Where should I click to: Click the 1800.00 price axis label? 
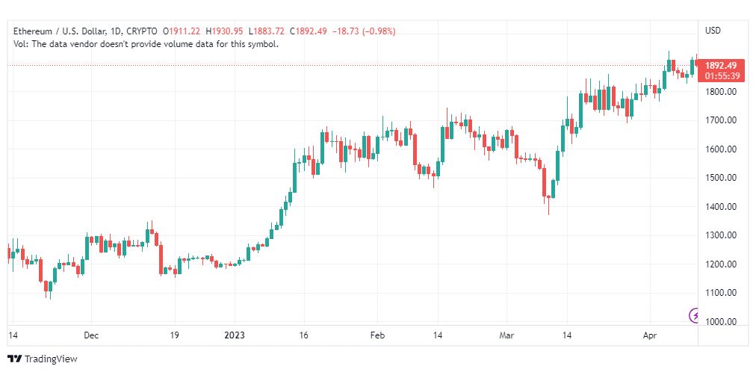[x=720, y=92]
